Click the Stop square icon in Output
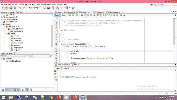The image size is (177, 100). point(55,77)
